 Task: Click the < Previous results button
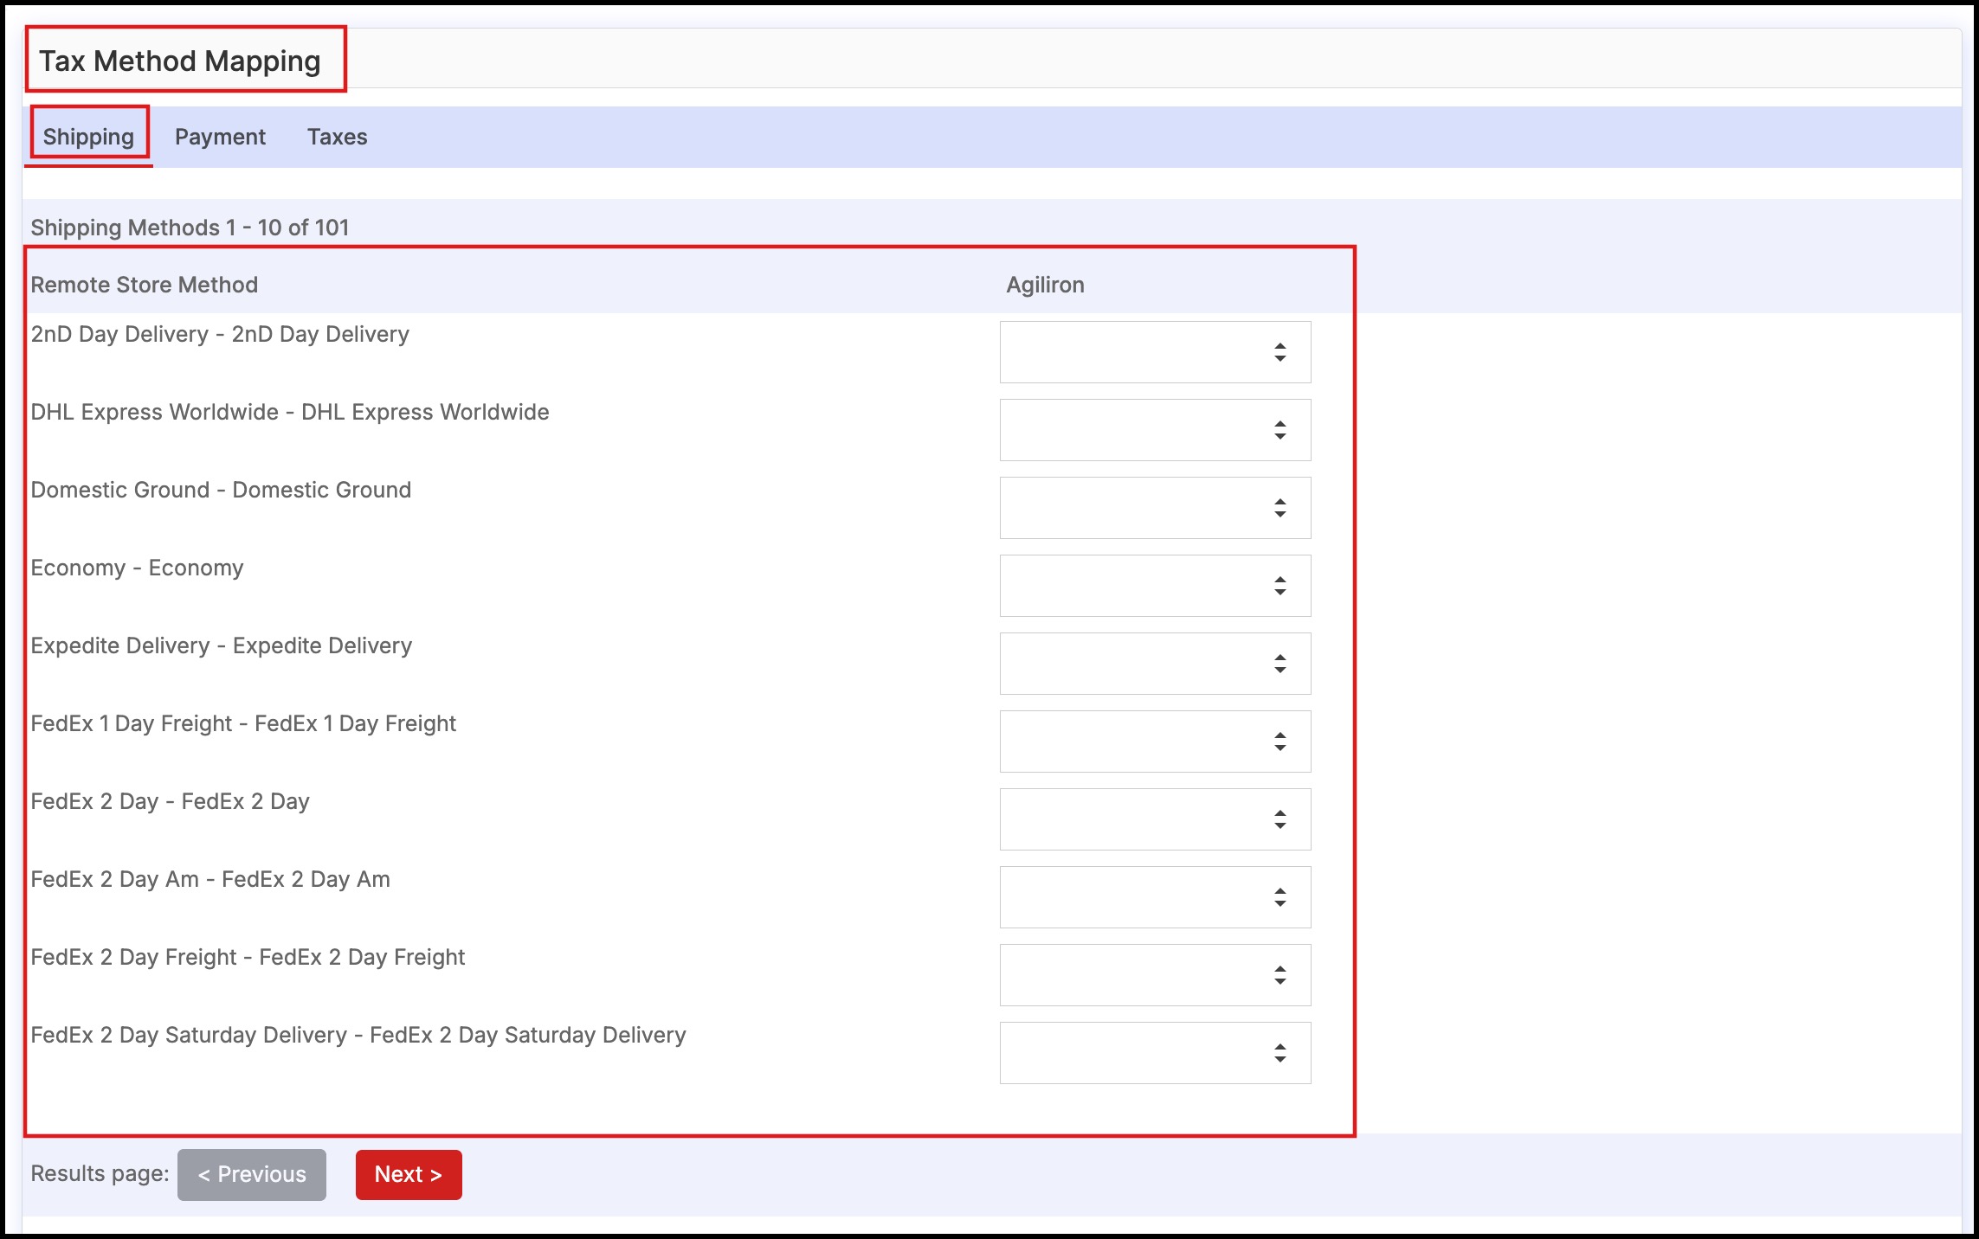pyautogui.click(x=252, y=1174)
